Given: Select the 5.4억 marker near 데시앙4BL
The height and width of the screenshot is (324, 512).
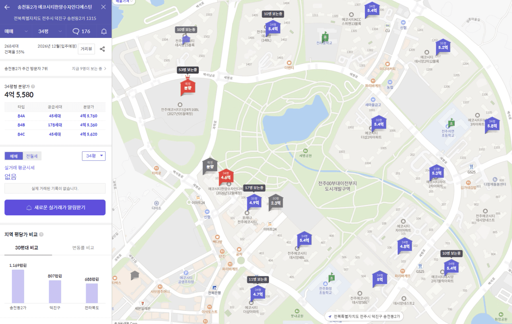Looking at the screenshot, I should coord(304,239).
